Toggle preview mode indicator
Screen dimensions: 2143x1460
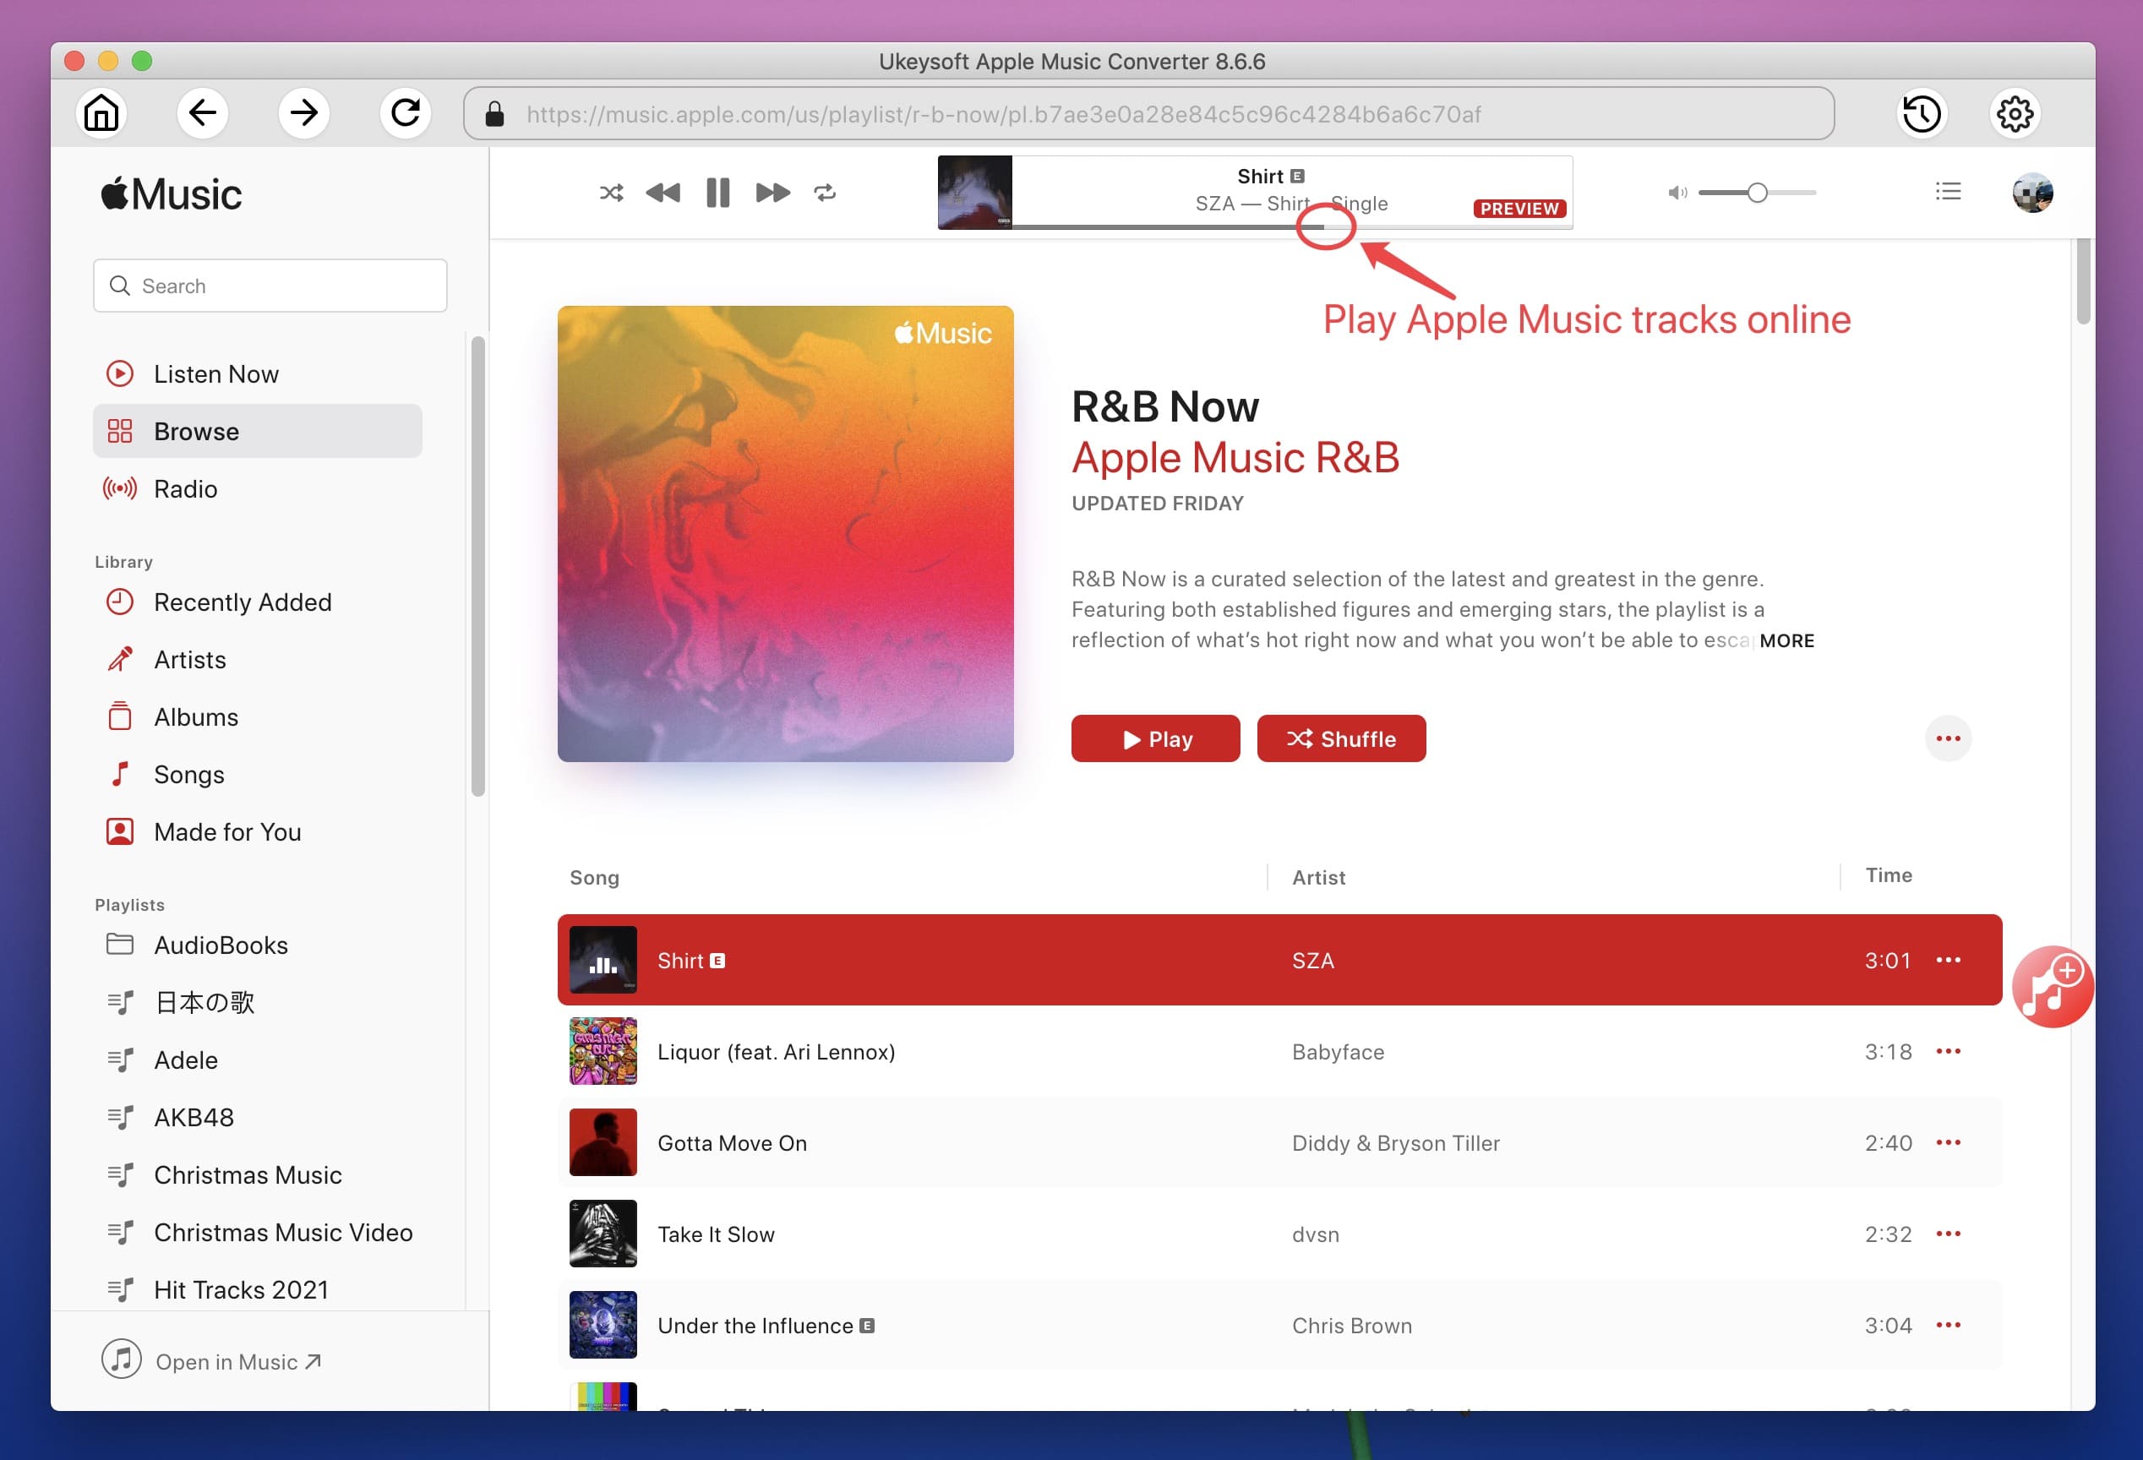pyautogui.click(x=1516, y=205)
